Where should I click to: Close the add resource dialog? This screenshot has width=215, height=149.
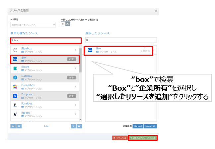156,11
